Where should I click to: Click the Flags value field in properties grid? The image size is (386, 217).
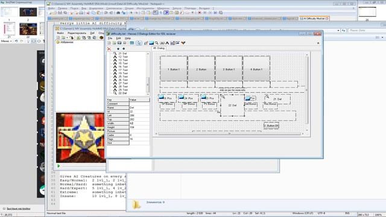tap(139, 139)
